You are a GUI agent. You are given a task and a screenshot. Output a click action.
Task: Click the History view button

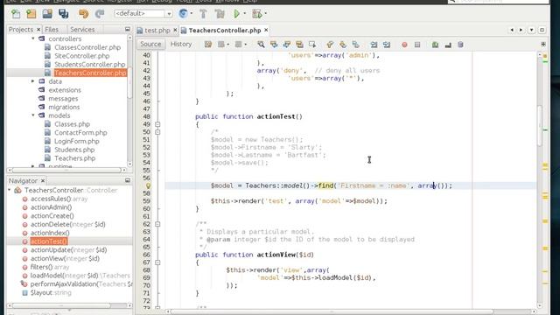(181, 44)
